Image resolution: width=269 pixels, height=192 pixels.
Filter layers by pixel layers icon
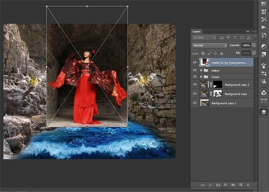tap(221, 38)
